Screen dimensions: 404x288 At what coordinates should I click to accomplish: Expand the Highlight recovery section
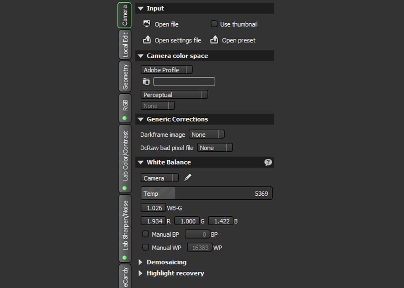141,273
